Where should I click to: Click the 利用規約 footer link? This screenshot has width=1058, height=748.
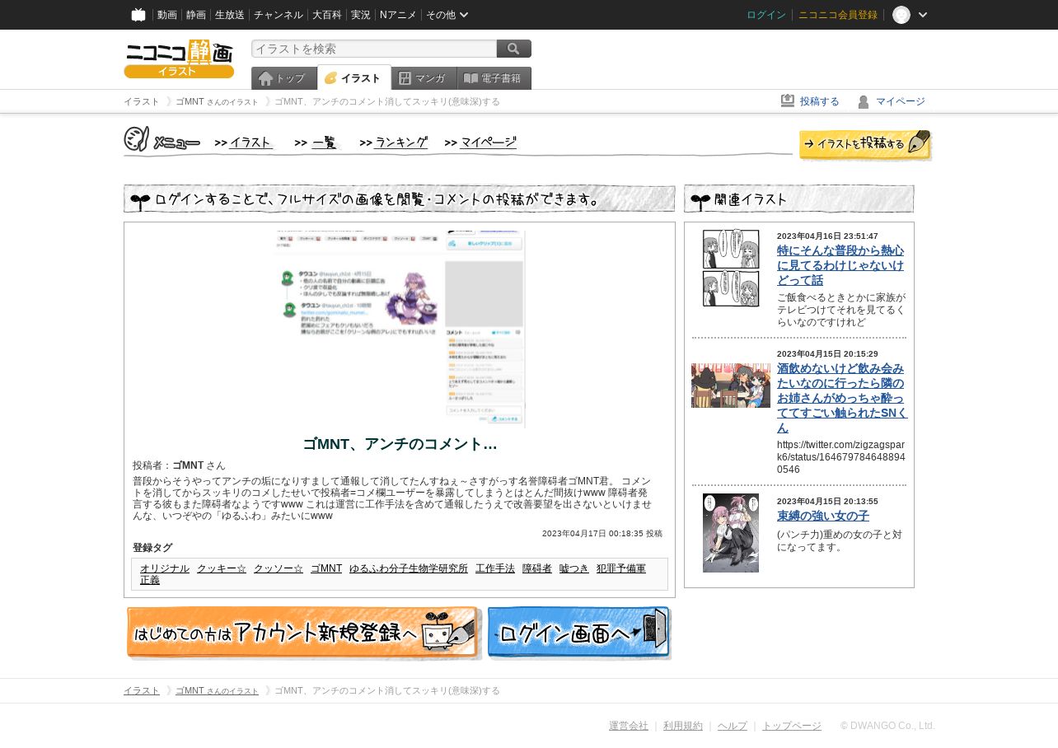point(683,726)
